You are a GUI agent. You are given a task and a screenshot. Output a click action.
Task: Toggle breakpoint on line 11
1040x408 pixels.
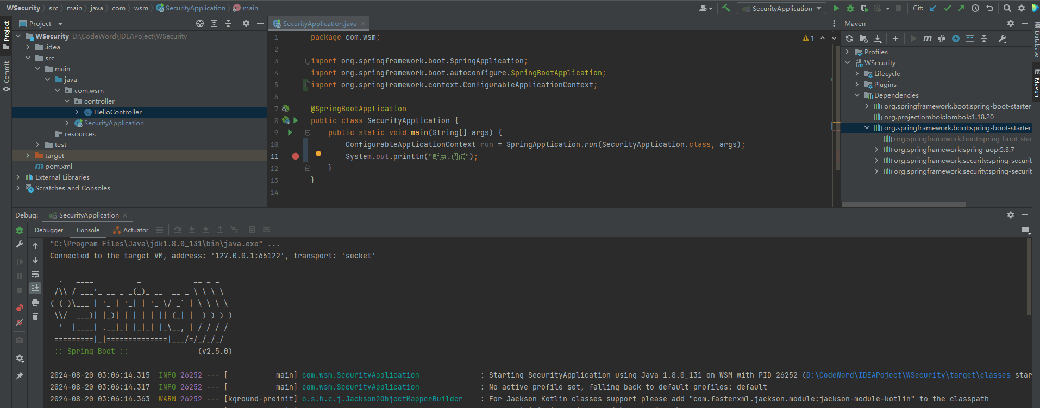pos(295,156)
